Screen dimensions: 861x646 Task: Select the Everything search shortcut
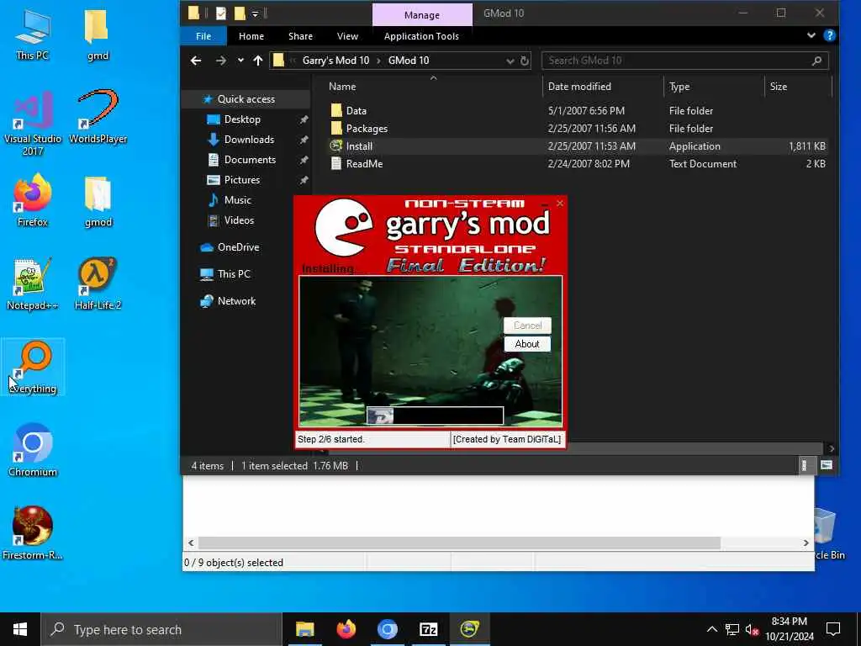pos(33,367)
